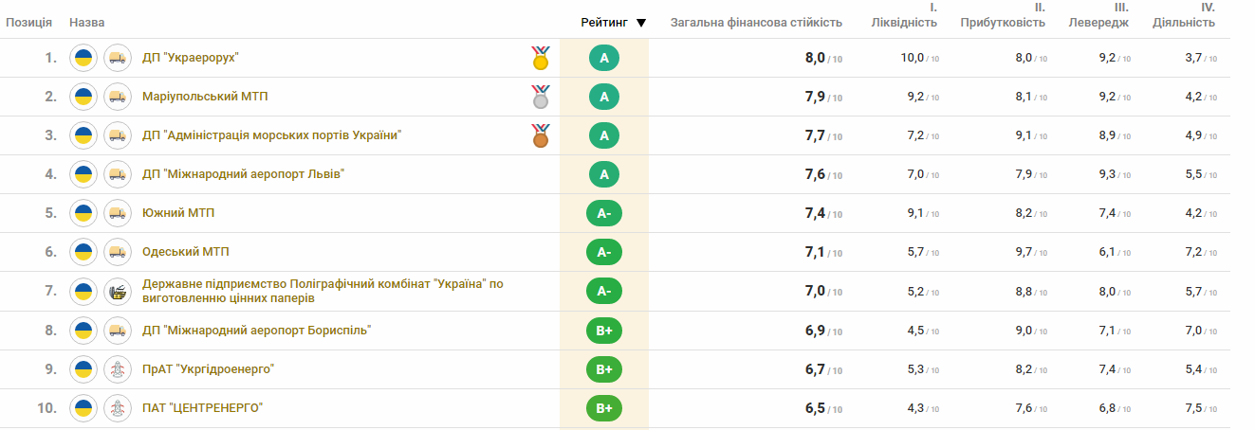Click the B+ rating badge for ЦЕНТРЕНЕРГО
1255x430 pixels.
604,408
